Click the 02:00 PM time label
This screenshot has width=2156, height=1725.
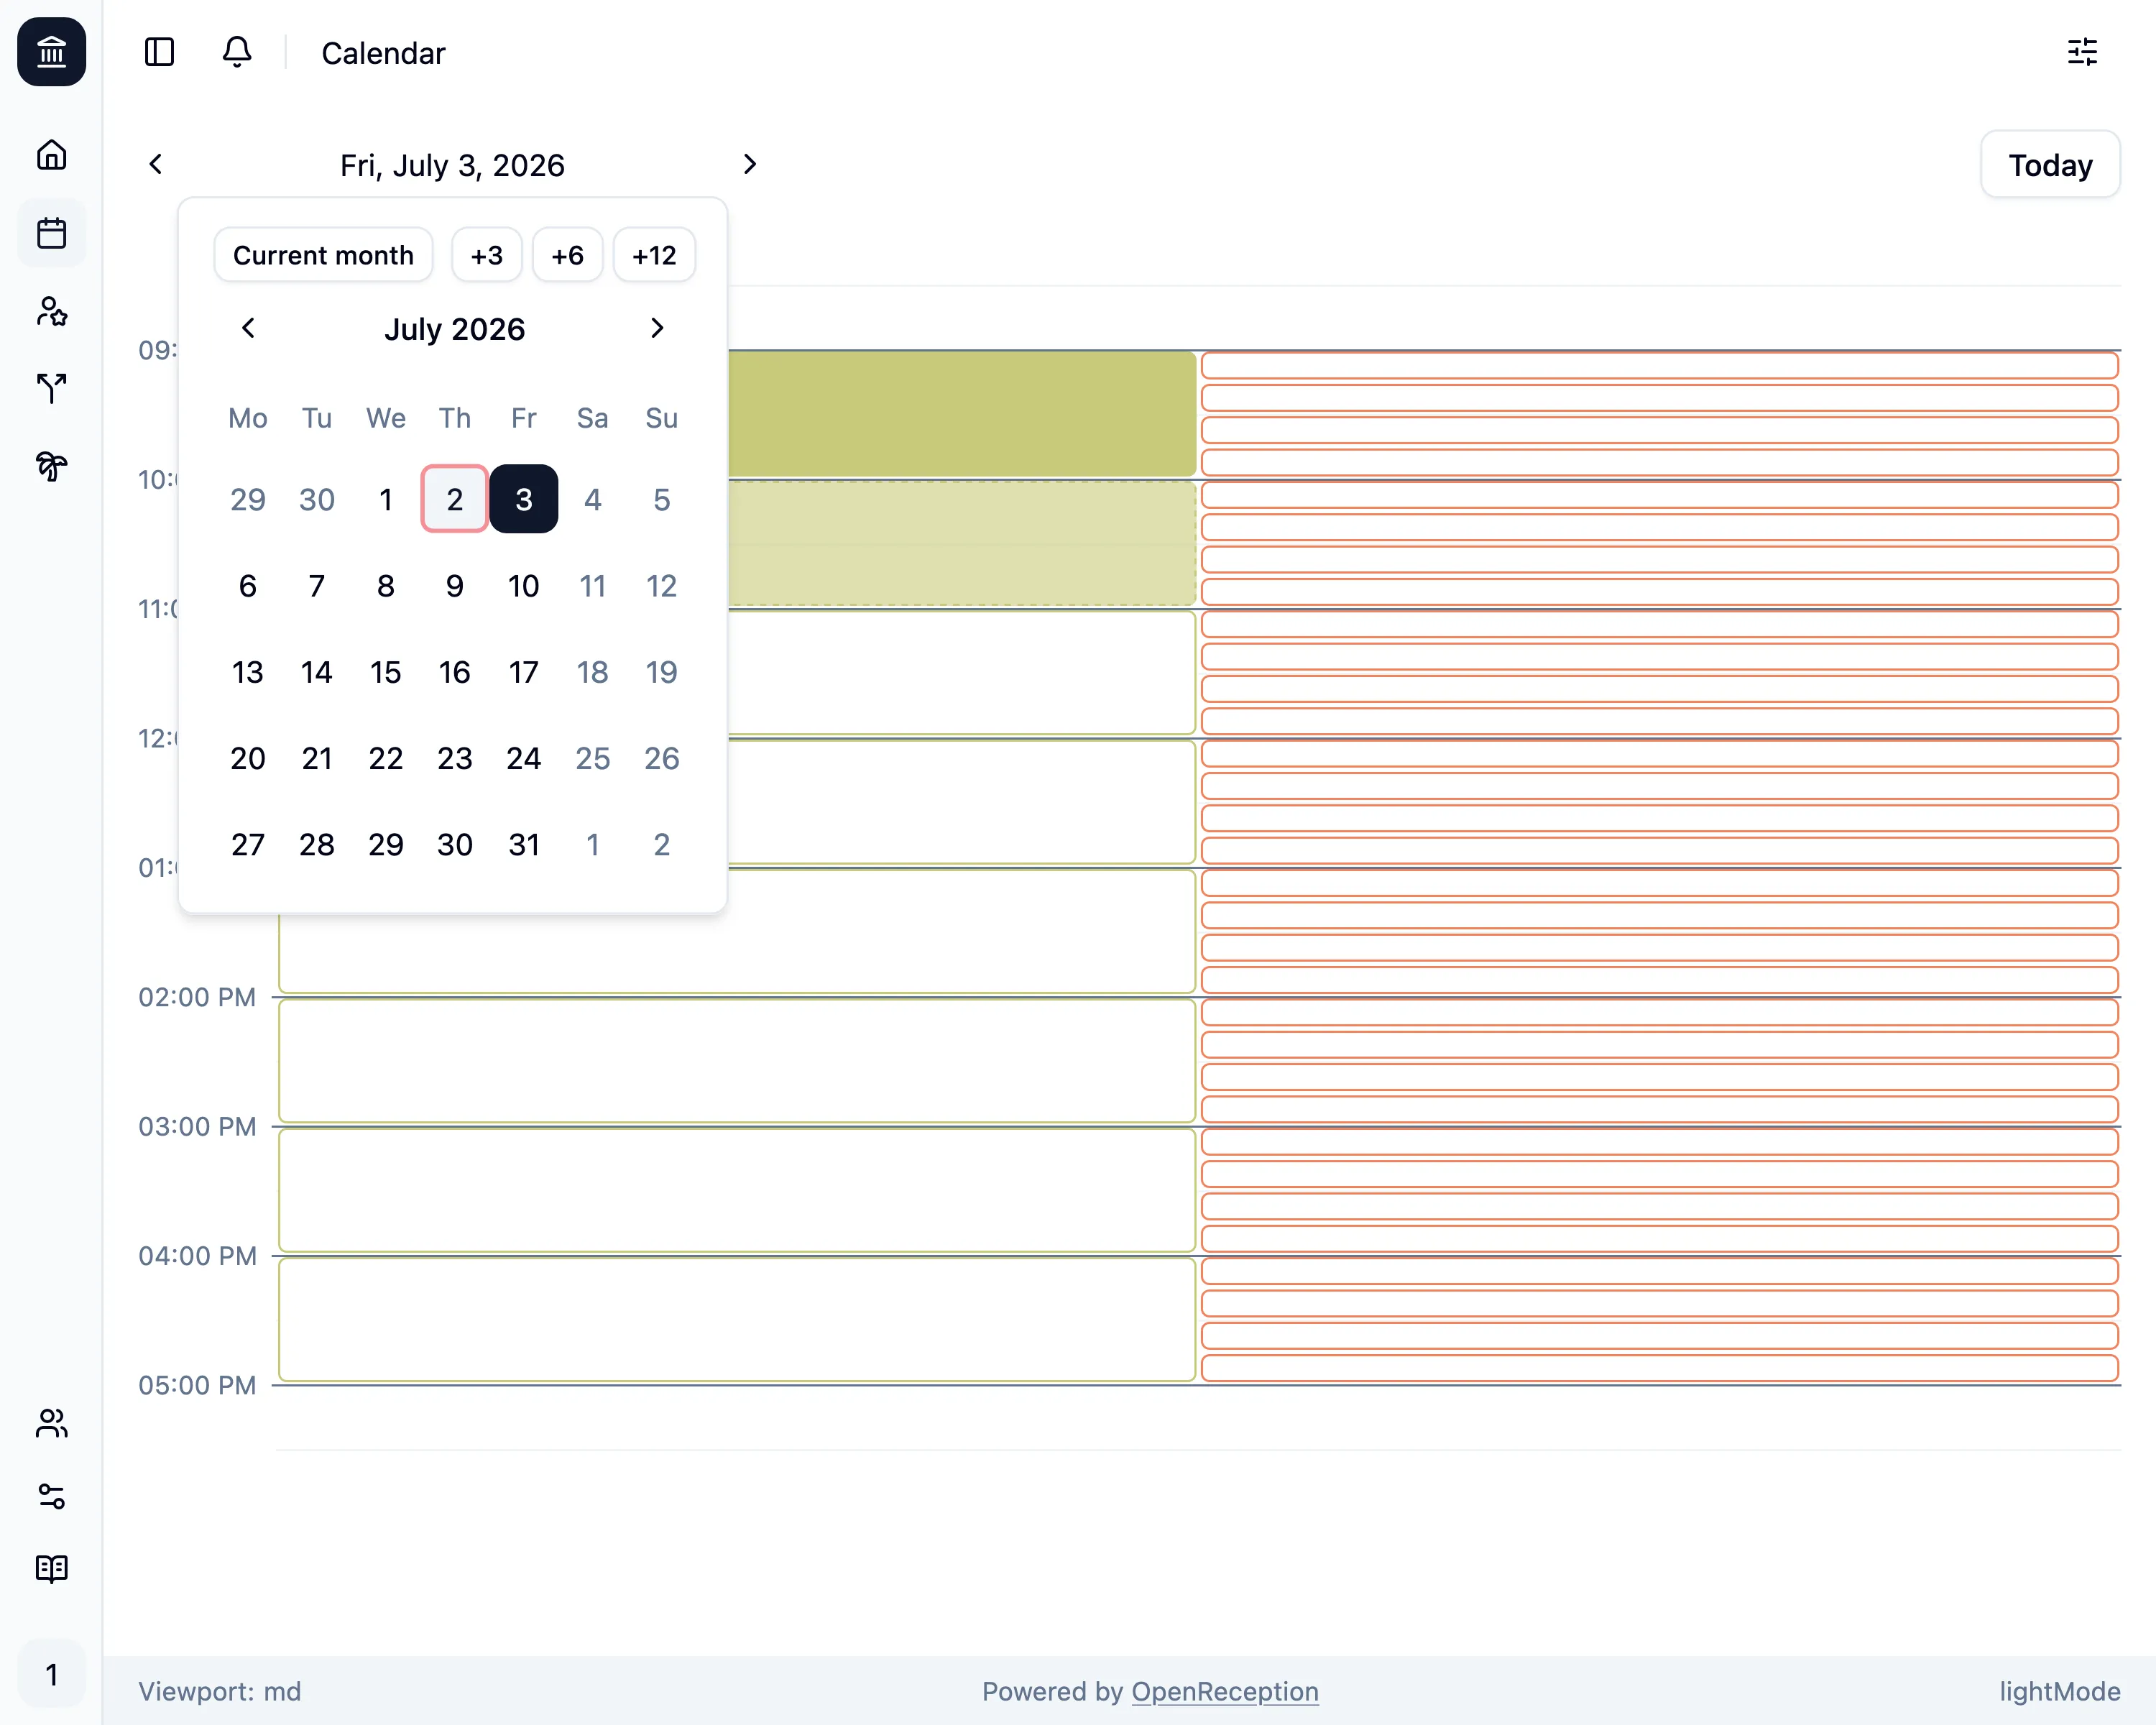pyautogui.click(x=197, y=997)
